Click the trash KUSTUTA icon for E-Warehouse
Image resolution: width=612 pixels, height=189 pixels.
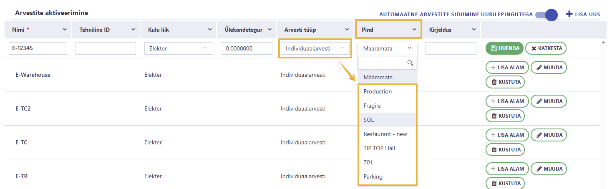(x=494, y=82)
